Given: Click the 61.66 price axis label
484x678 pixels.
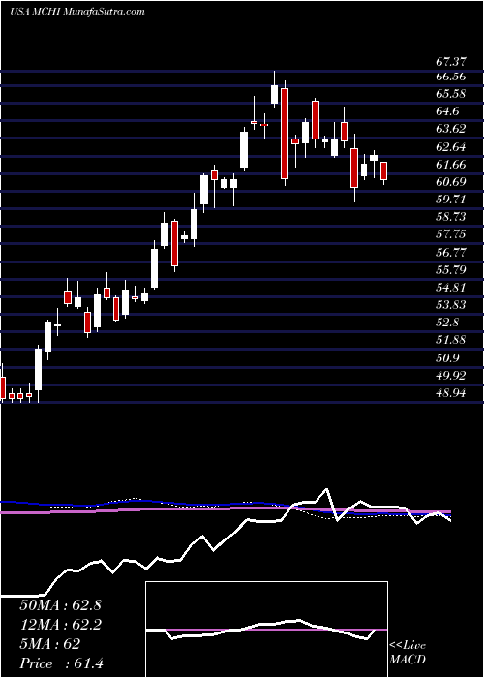Looking at the screenshot, I should tap(451, 165).
